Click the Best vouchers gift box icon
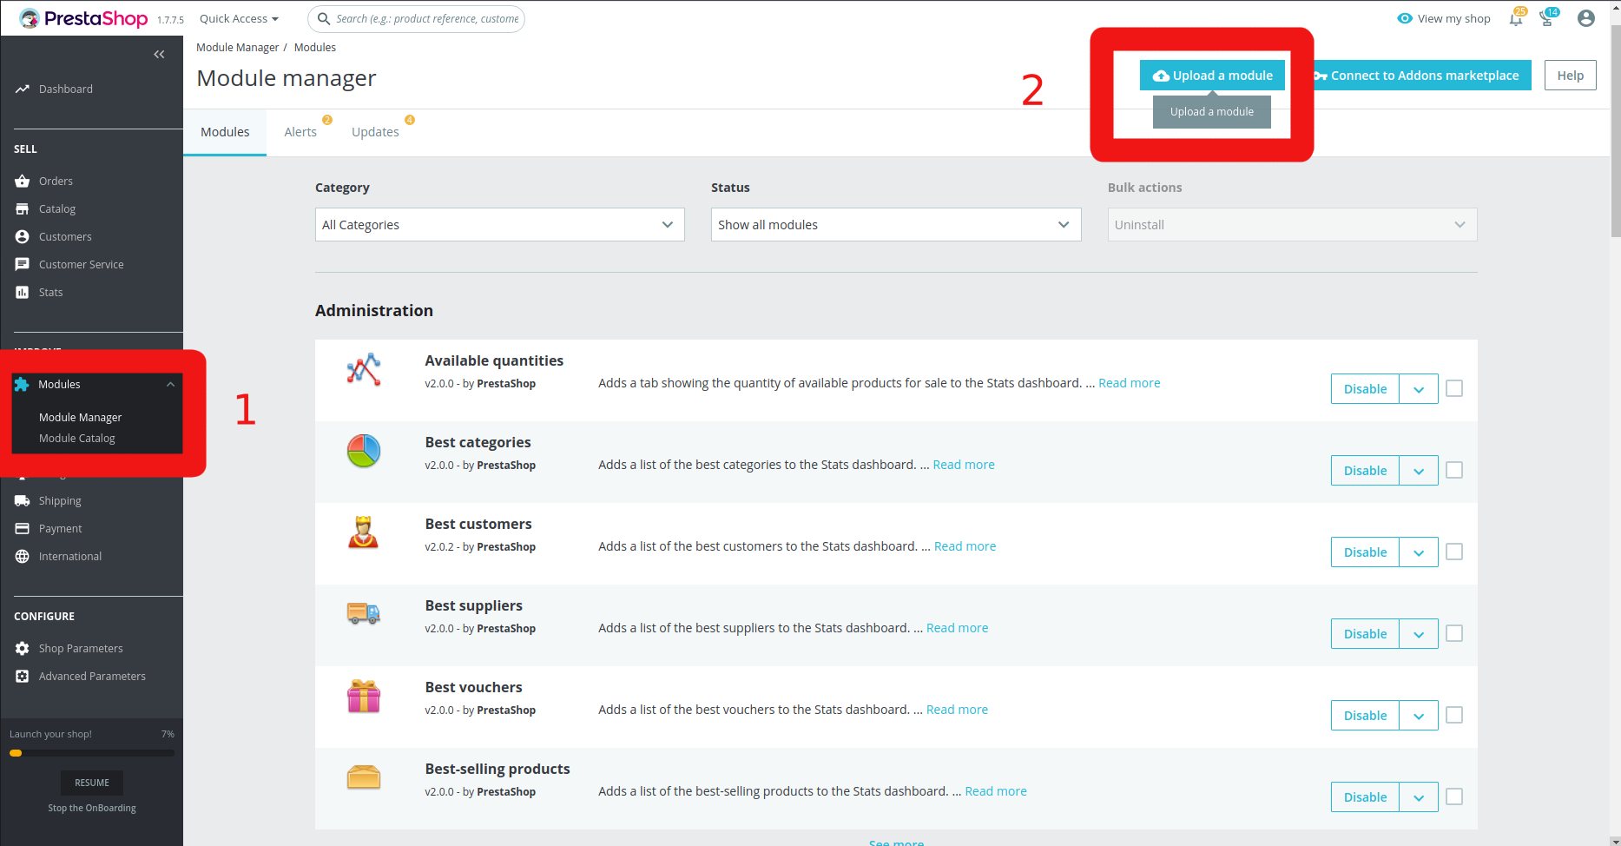This screenshot has height=846, width=1621. 364,697
